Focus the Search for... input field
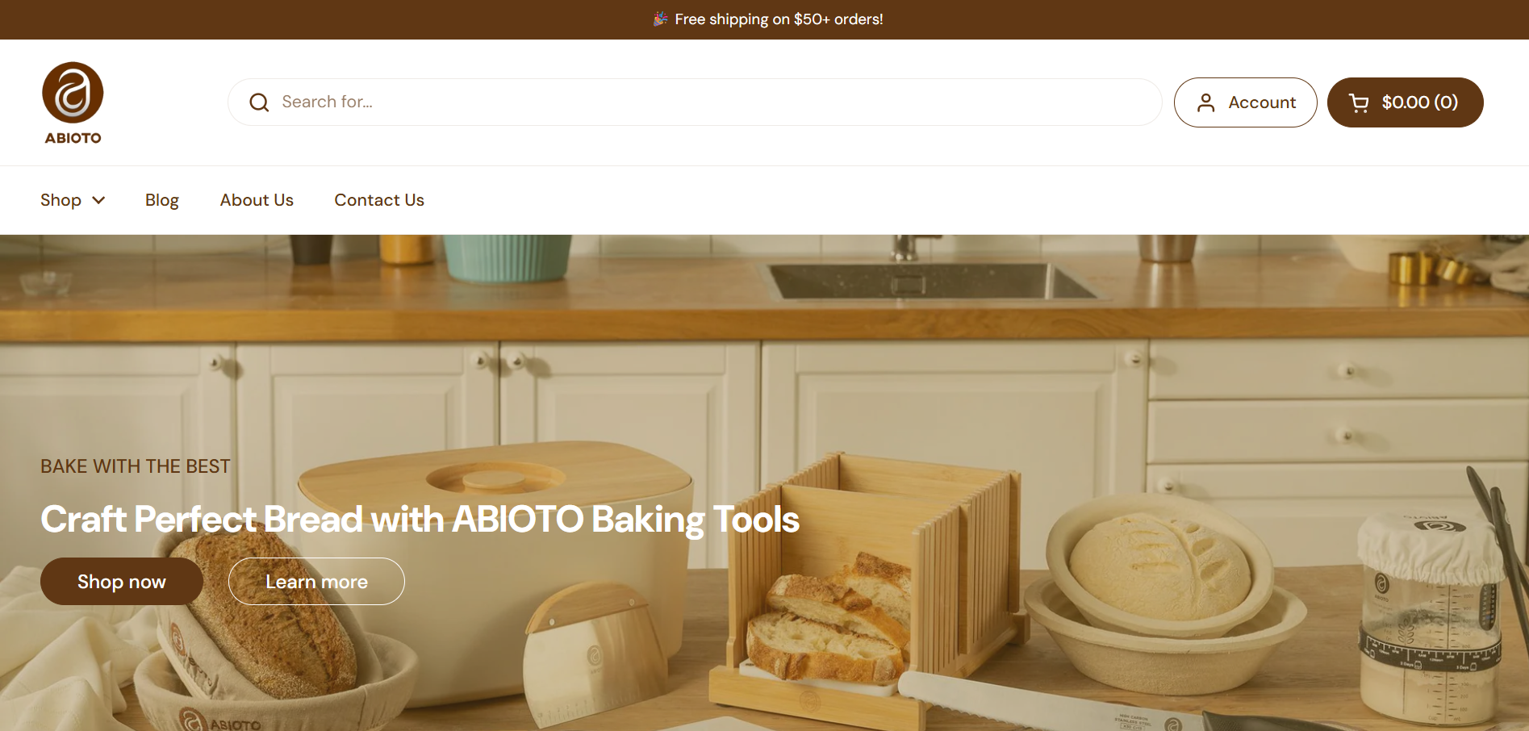The image size is (1529, 731). [695, 102]
